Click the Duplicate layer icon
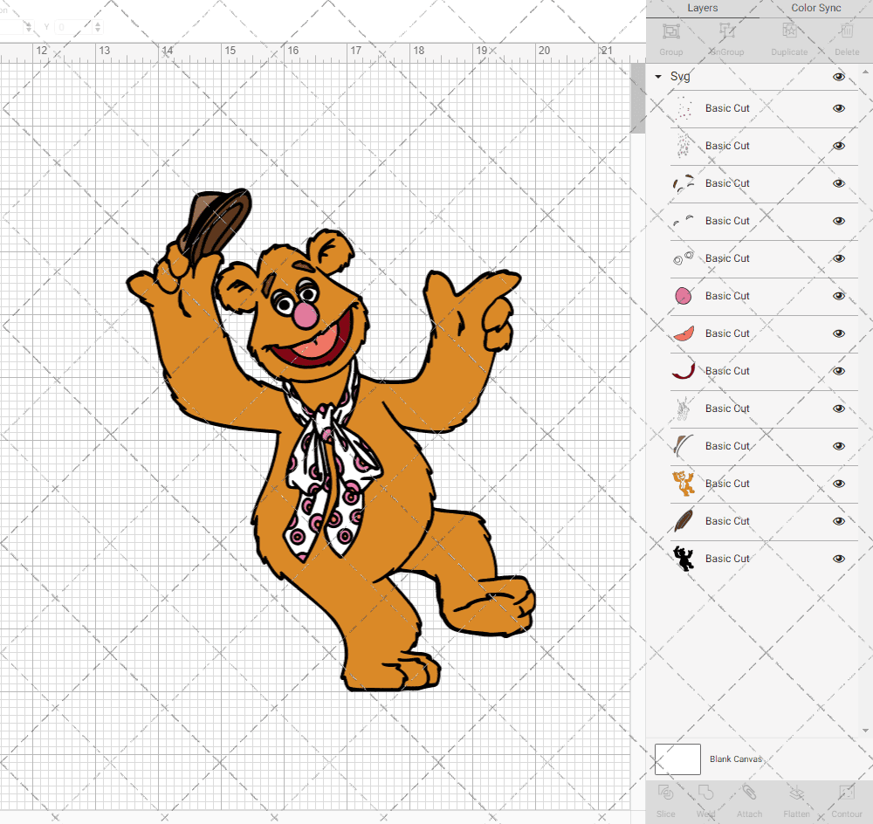This screenshot has width=873, height=824. click(789, 31)
